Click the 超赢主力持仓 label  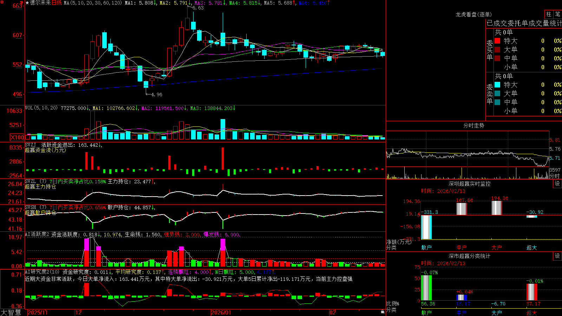(40, 186)
